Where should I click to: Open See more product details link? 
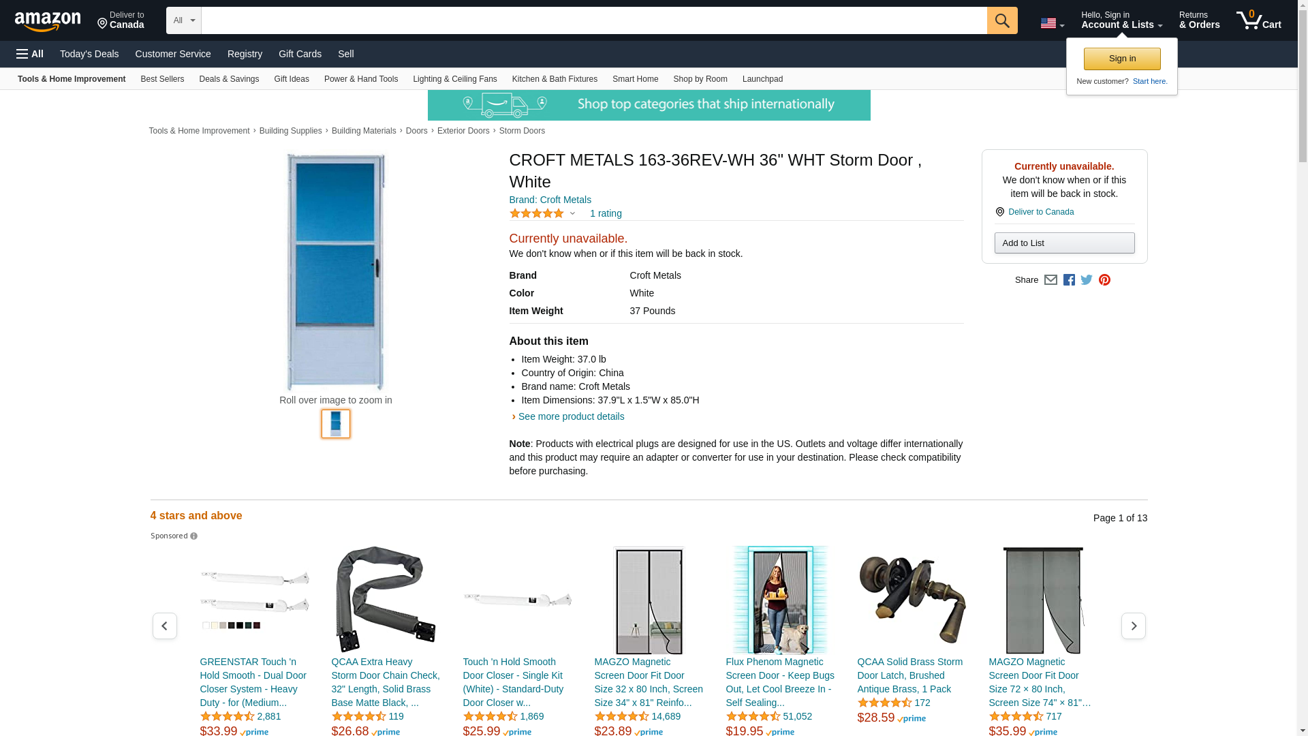point(571,416)
